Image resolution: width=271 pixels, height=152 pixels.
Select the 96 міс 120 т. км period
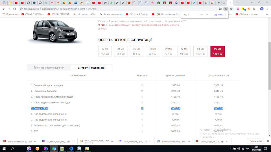218,51
